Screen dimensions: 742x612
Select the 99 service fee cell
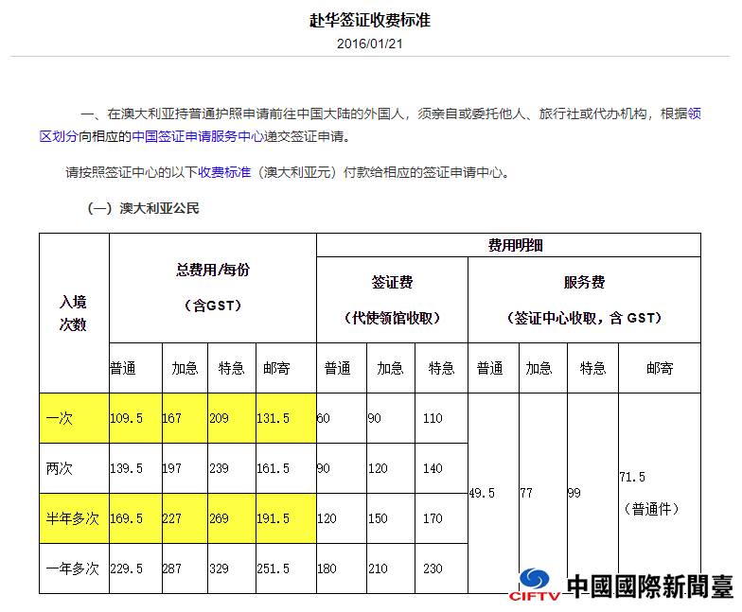592,494
